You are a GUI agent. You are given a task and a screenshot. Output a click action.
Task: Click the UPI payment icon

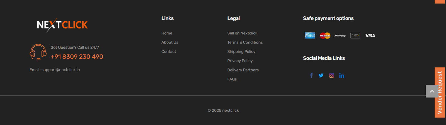pyautogui.click(x=355, y=35)
